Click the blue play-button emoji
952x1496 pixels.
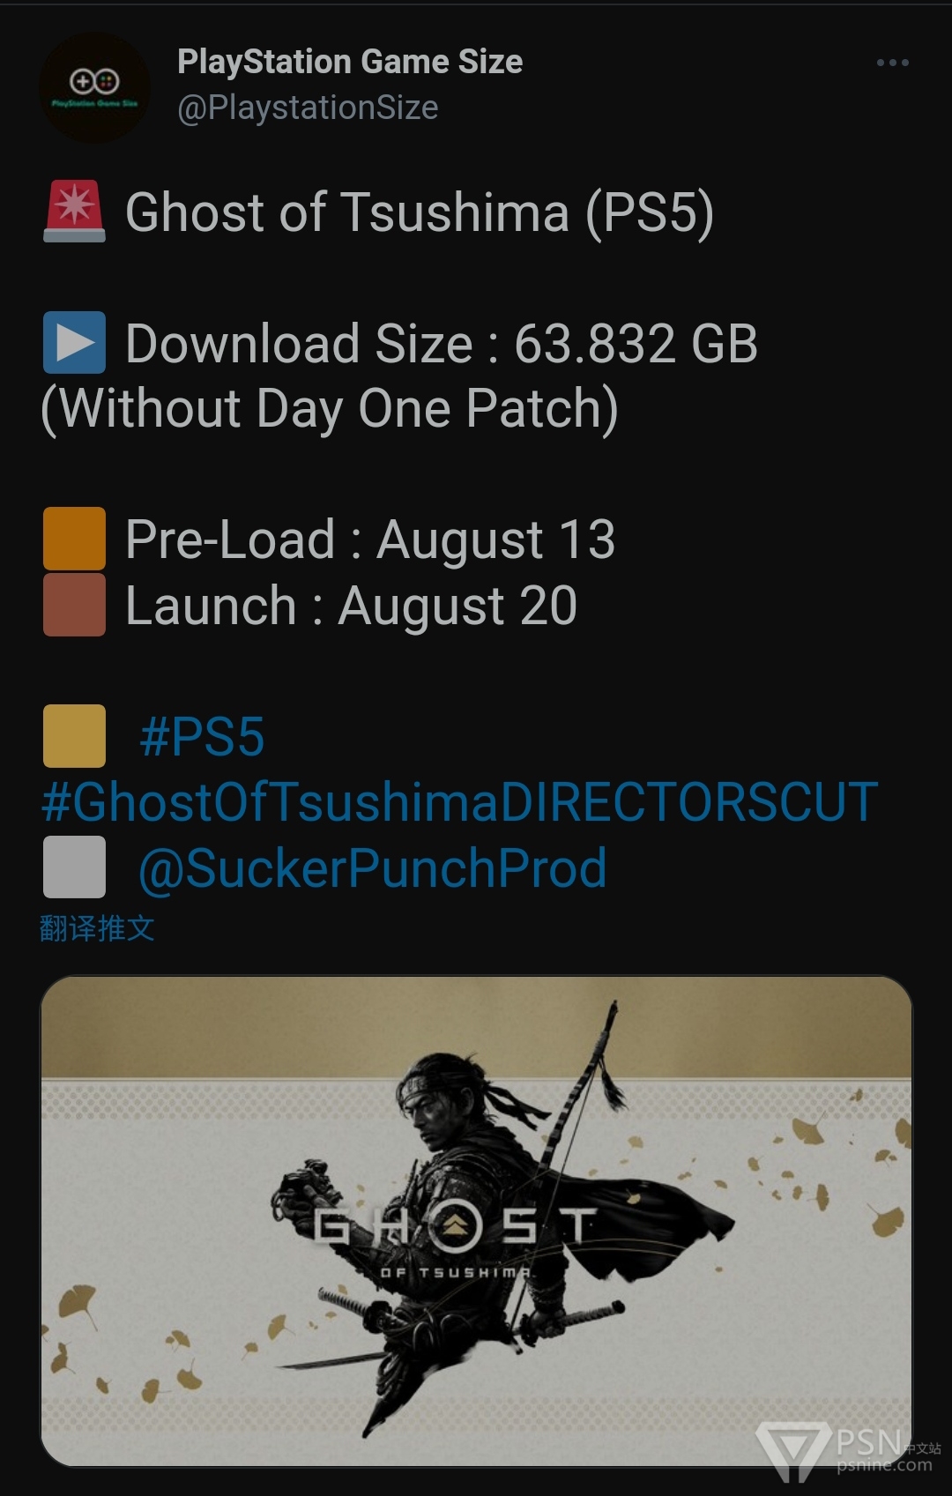(74, 342)
